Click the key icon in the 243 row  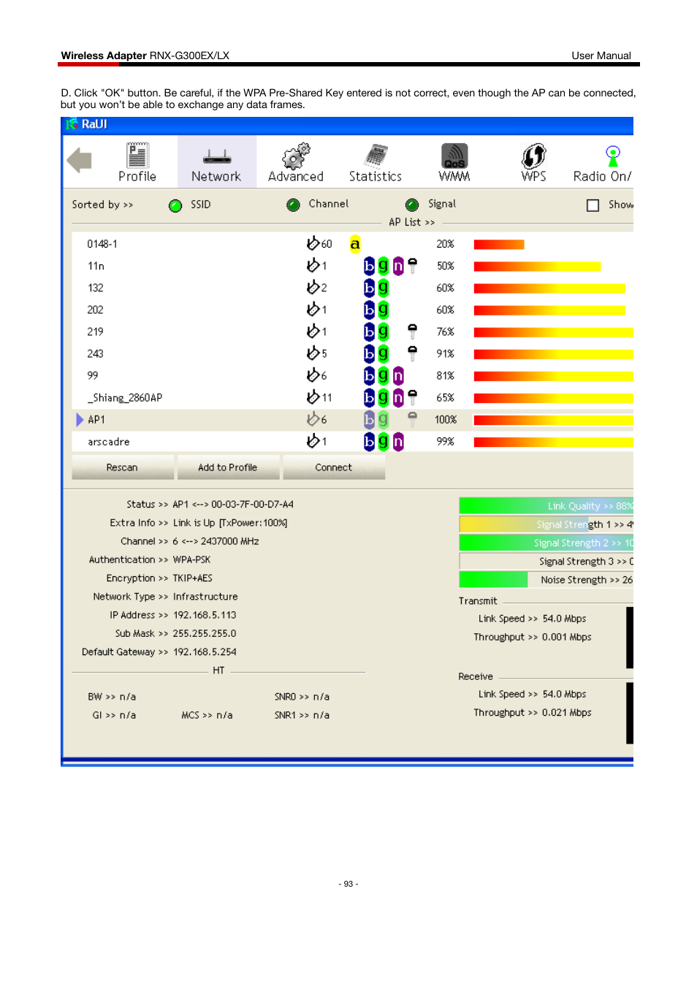click(413, 353)
